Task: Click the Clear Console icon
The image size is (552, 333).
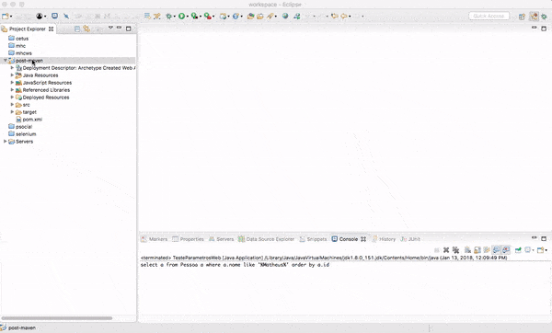Action: (467, 250)
